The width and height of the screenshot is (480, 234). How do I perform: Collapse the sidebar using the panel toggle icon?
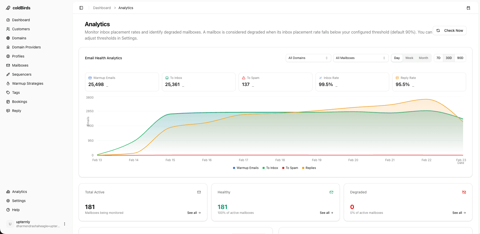81,8
